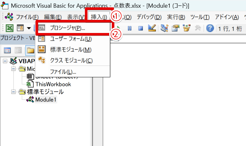Open the 表示(V) menu

(x=76, y=17)
